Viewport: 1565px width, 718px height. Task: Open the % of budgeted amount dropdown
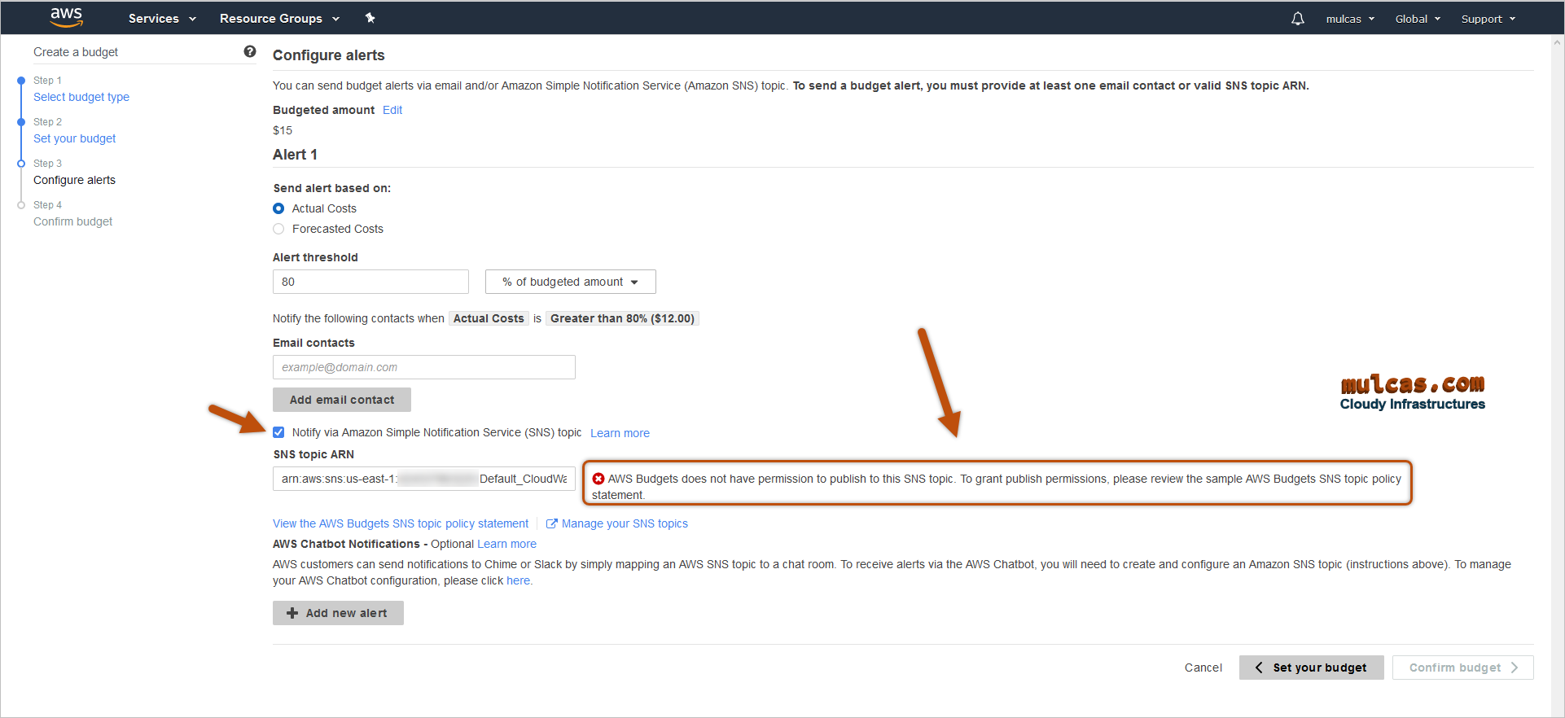[570, 282]
